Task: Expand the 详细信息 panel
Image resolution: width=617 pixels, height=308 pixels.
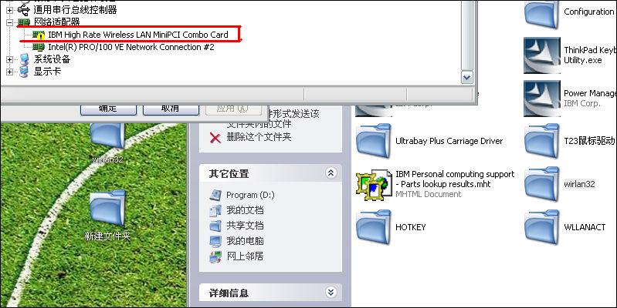Action: click(x=331, y=293)
